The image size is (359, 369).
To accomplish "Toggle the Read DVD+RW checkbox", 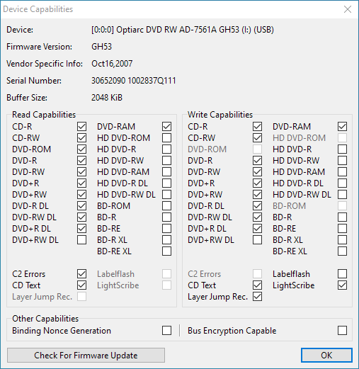I will tap(81, 195).
